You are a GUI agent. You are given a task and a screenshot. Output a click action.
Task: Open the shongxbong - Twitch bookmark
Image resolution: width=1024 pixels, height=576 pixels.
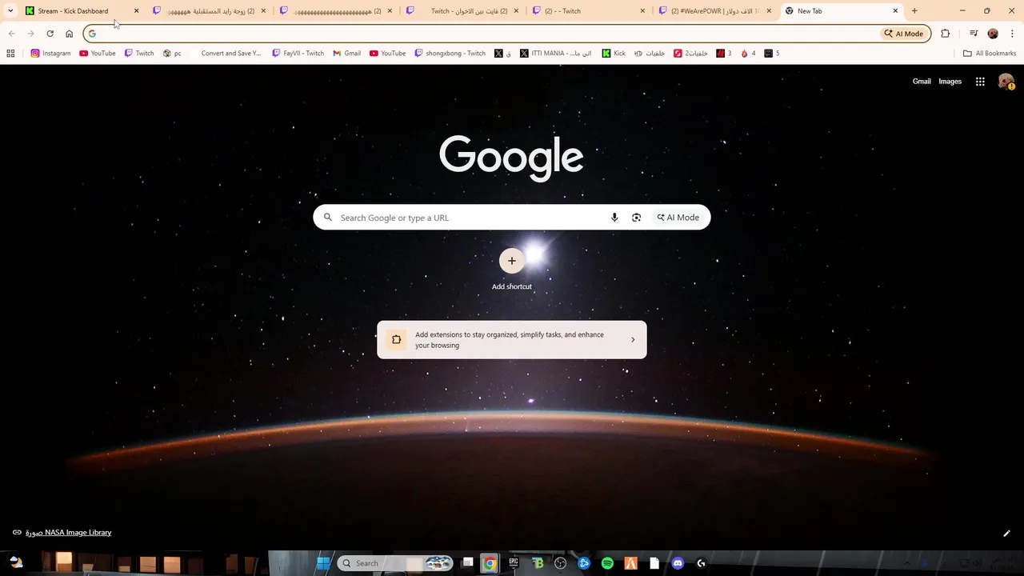(450, 54)
